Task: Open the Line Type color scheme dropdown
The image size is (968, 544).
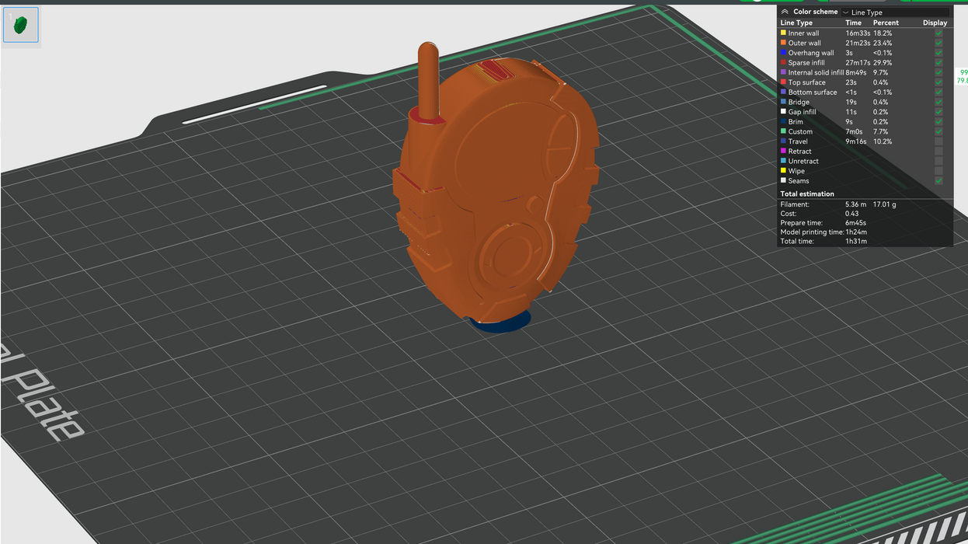Action: click(x=893, y=12)
